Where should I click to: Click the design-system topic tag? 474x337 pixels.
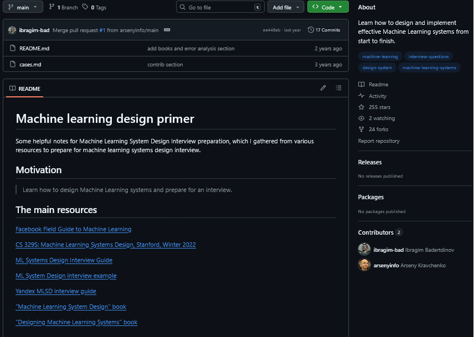[x=377, y=68]
